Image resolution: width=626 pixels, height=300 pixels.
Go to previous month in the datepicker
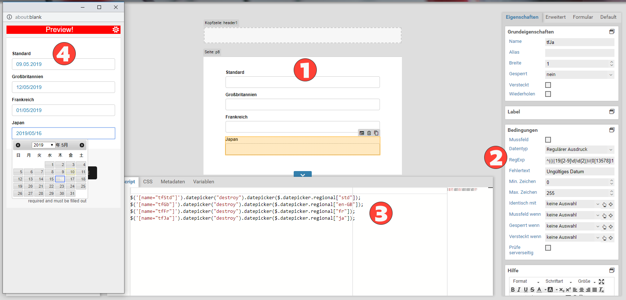pyautogui.click(x=18, y=145)
